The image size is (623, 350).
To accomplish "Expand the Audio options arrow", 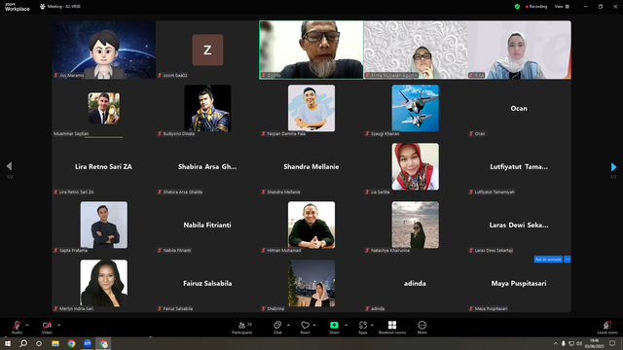I will click(27, 325).
